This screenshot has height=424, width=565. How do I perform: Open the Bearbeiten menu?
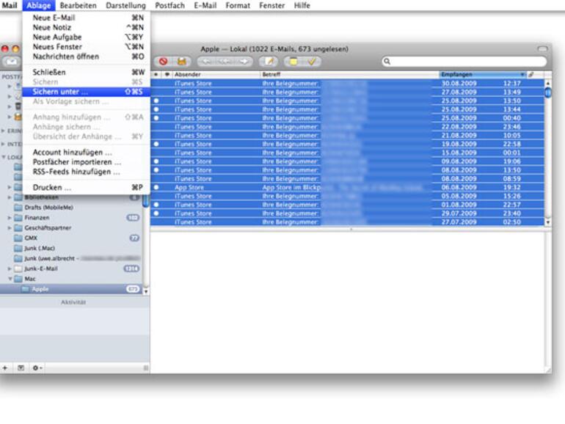point(79,5)
